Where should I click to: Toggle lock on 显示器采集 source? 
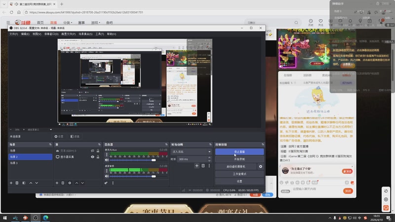98,157
